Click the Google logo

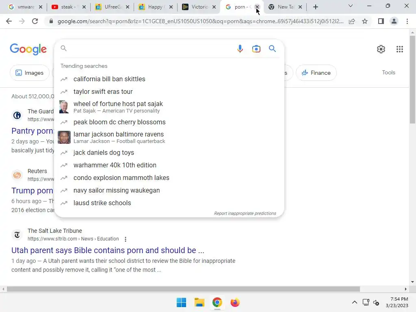pos(28,49)
